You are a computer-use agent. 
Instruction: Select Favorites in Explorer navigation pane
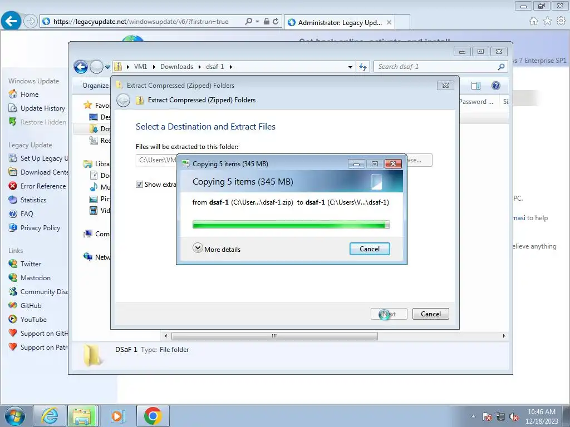pos(97,105)
